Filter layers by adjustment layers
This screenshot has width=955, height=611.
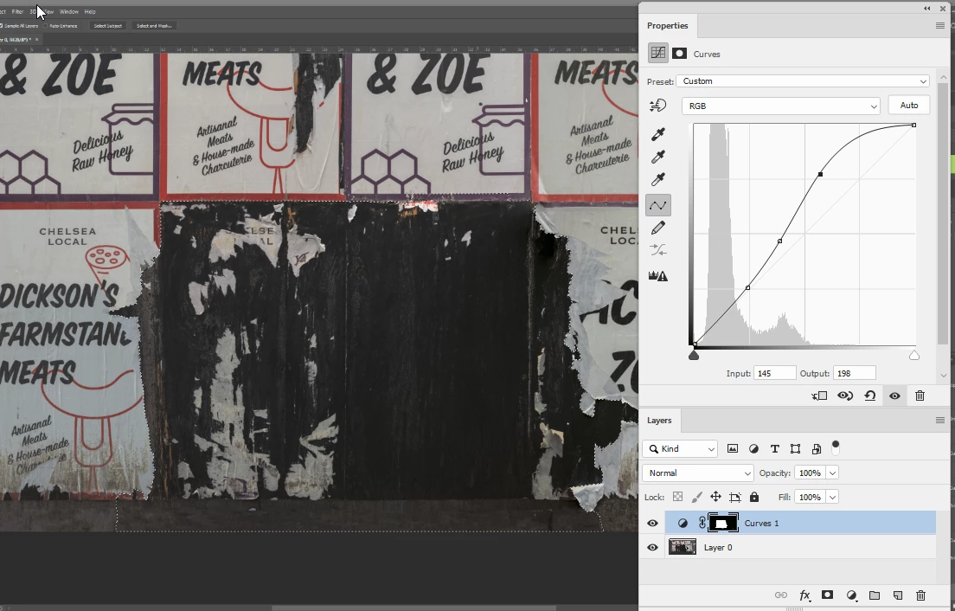753,449
